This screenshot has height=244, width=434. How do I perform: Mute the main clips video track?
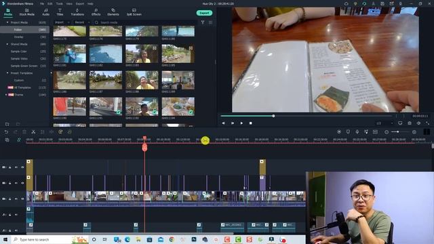click(16, 199)
